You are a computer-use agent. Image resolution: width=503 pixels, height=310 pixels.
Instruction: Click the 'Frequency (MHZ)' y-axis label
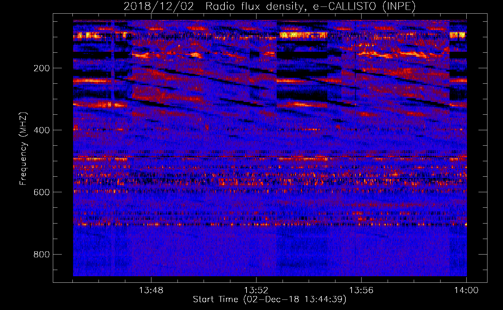click(23, 149)
